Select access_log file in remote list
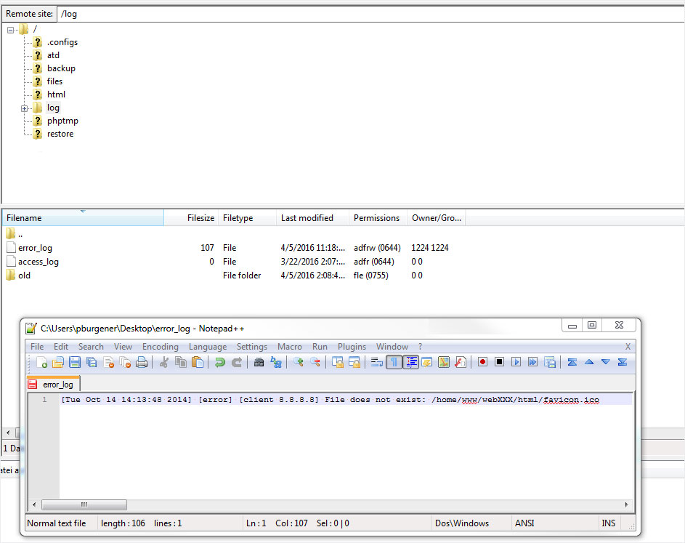 [x=38, y=262]
